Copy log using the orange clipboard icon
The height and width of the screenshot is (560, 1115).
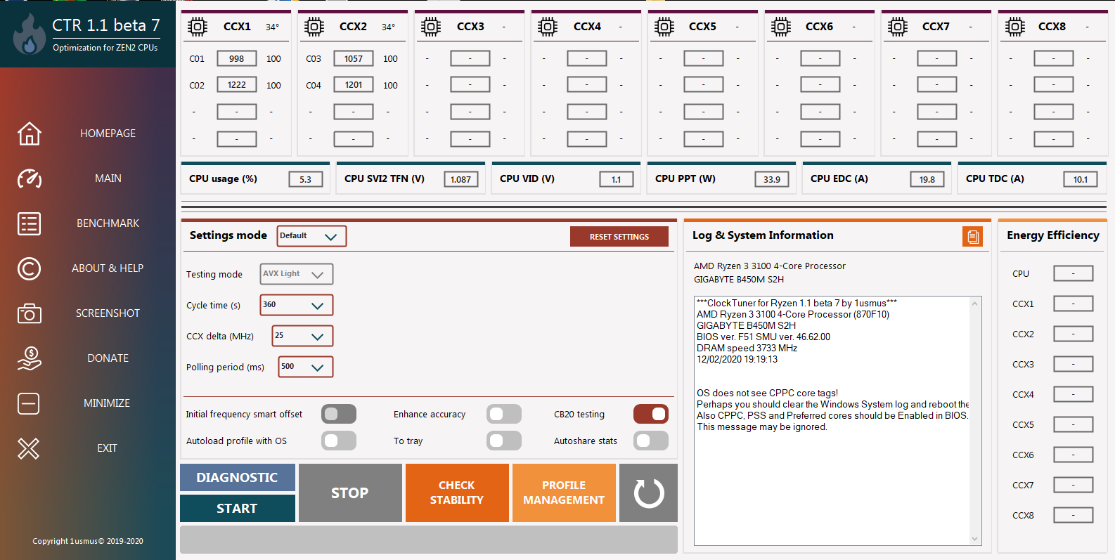coord(973,237)
